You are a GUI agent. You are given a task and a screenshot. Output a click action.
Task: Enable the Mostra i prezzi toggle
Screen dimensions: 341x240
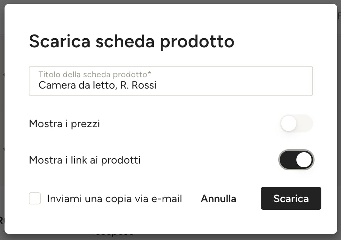(296, 123)
